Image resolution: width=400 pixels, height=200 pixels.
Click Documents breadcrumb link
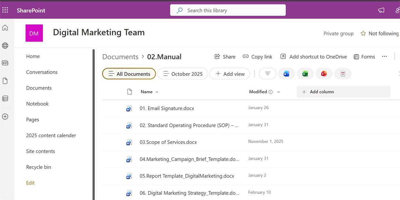pyautogui.click(x=120, y=57)
